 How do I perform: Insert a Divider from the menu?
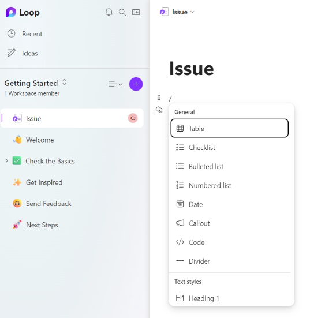click(x=230, y=261)
